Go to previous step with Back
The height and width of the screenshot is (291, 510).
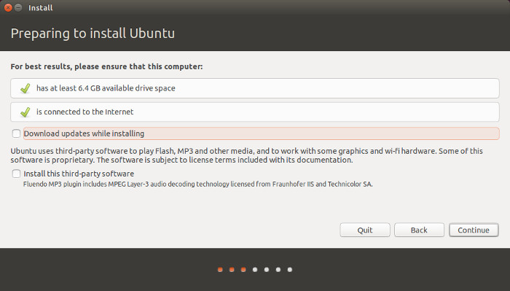tap(419, 230)
